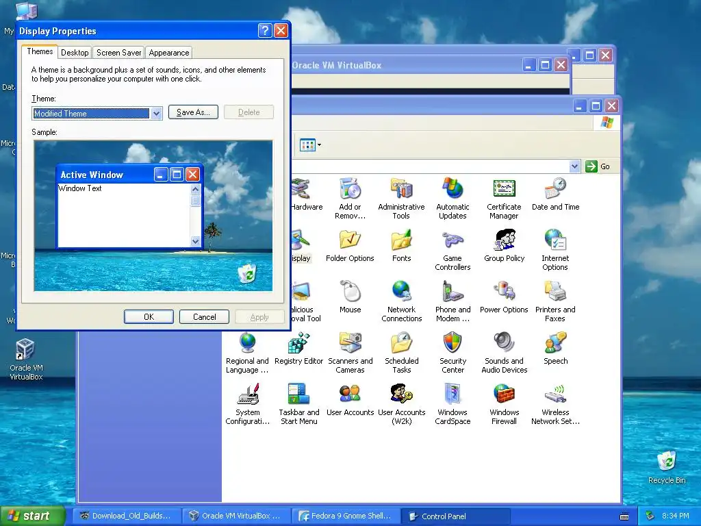Screen dimensions: 701x526
Task: Switch to the Screen Saver tab
Action: click(x=118, y=52)
